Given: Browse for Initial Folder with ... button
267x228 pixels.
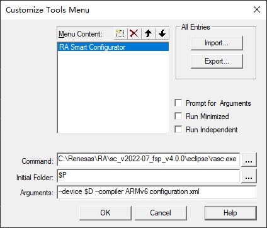Looking at the screenshot, I should coord(249,176).
